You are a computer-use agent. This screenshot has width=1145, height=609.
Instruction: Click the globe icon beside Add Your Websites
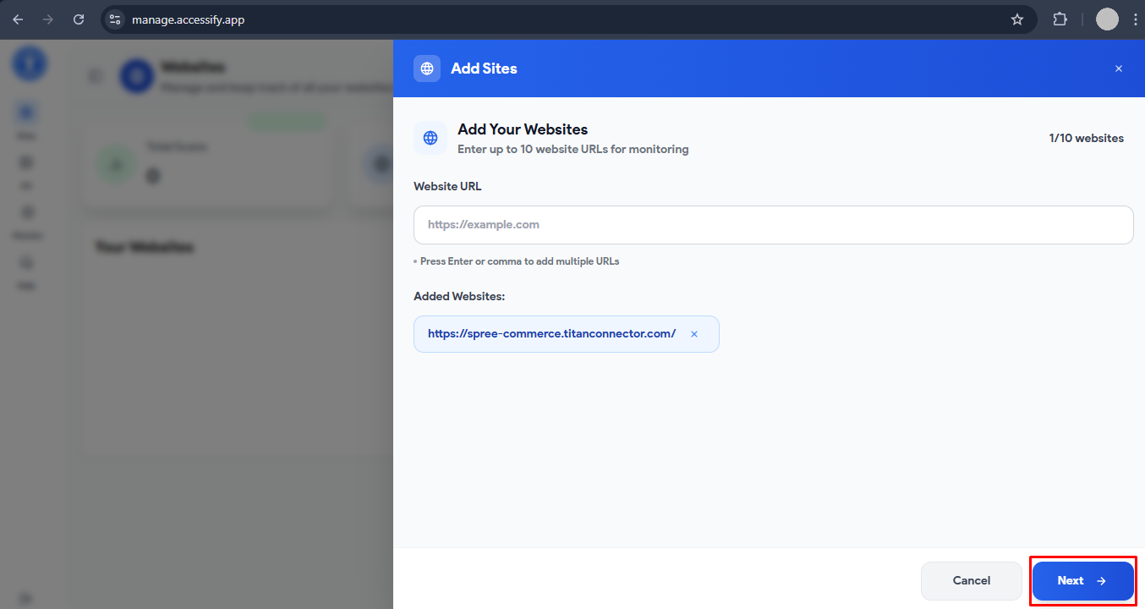coord(430,138)
